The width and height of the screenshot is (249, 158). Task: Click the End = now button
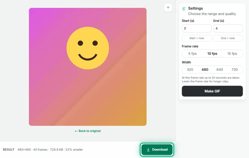click(x=228, y=38)
